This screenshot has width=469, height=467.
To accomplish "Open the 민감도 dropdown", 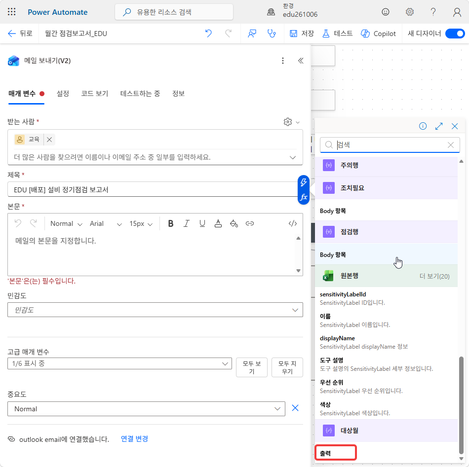I will [155, 310].
